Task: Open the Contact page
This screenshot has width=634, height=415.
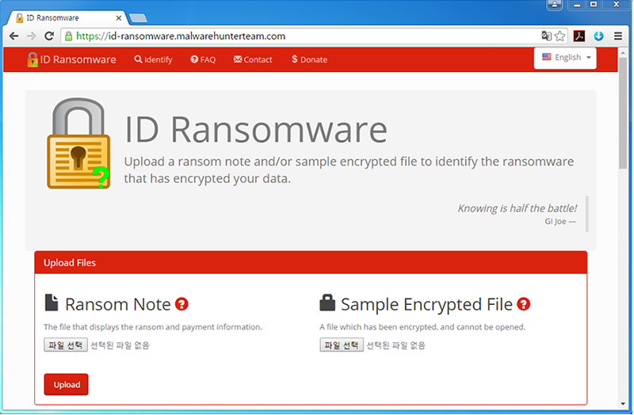Action: (x=253, y=59)
